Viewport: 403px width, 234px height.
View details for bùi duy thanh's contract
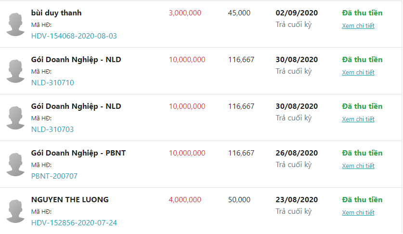coord(358,26)
